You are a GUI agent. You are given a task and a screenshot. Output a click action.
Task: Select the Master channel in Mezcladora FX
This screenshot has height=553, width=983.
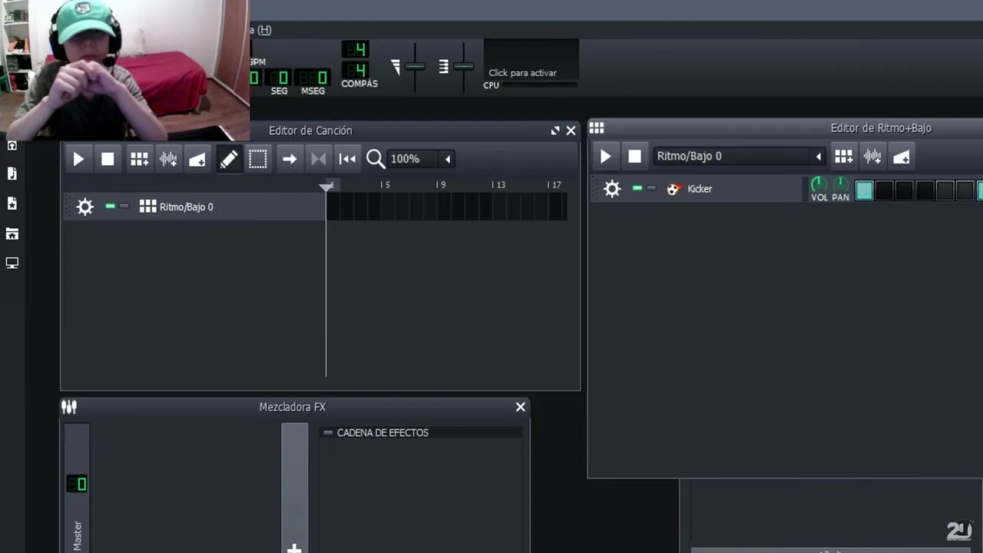(x=77, y=488)
